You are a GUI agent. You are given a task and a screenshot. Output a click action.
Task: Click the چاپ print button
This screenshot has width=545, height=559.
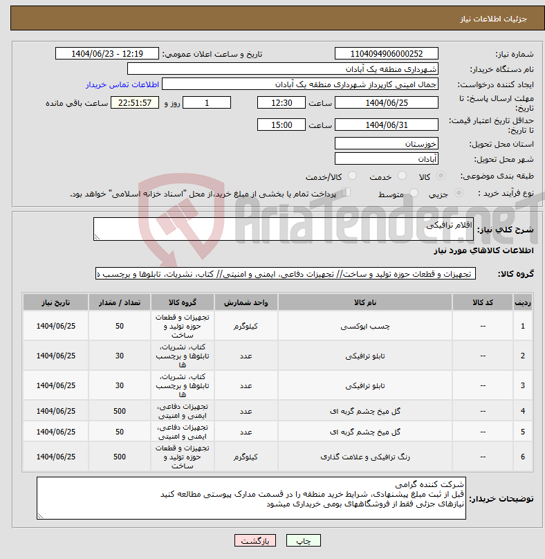[x=304, y=540]
